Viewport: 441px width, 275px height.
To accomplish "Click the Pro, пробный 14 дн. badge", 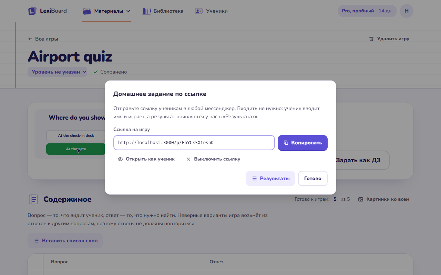I will 367,11.
